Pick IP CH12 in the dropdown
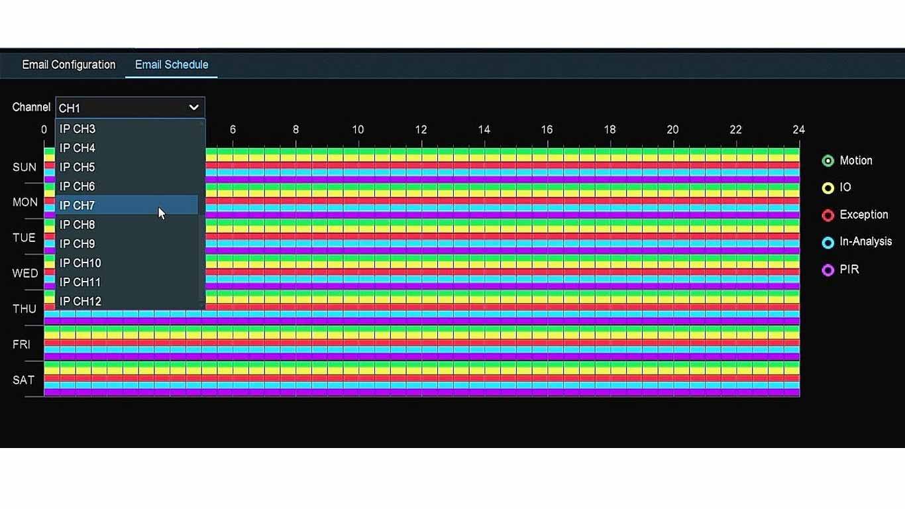This screenshot has width=905, height=509. [80, 302]
